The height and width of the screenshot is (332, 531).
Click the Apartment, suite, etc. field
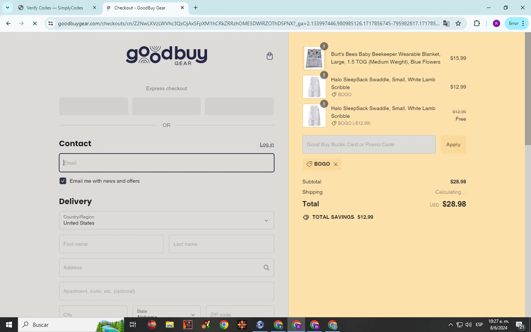[166, 291]
